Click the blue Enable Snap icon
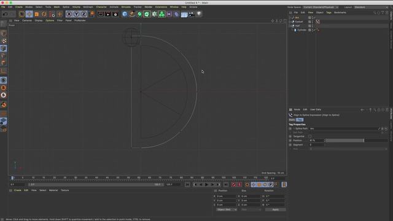Screen dimensions: 393x221 4,80
